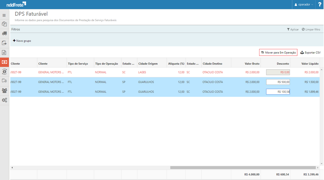This screenshot has width=324, height=180.
Task: Add a filter group with Novo grupo
Action: coord(22,41)
